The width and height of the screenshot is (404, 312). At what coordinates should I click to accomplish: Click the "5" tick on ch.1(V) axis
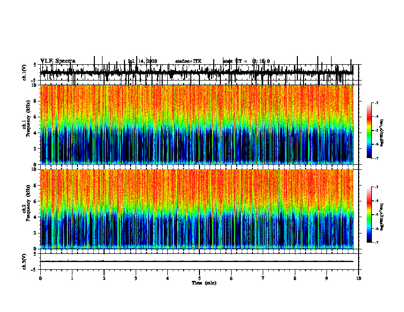(x=36, y=65)
